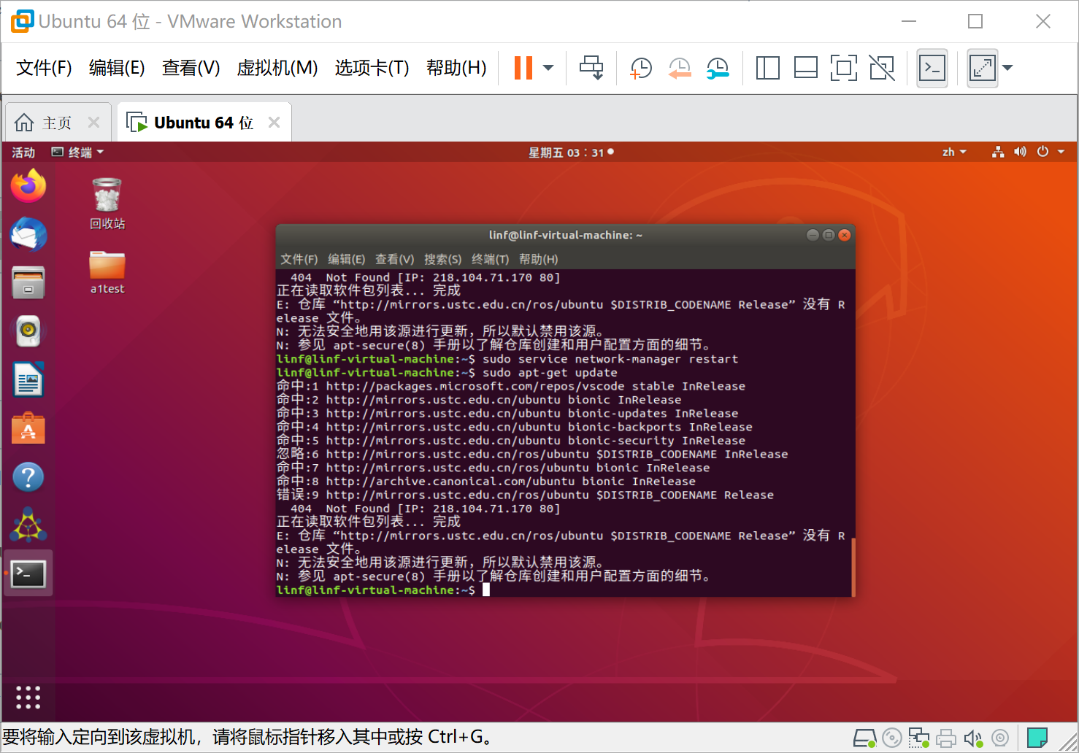Open virtual machine hard disk settings
Screen dimensions: 1079x753
[x=864, y=738]
